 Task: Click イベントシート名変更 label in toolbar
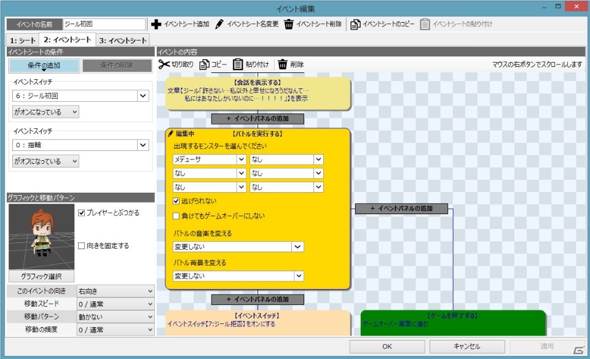click(253, 24)
